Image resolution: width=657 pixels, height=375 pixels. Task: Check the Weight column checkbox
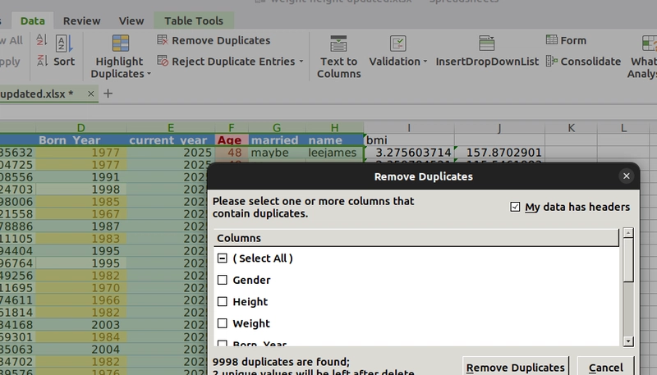click(x=222, y=323)
